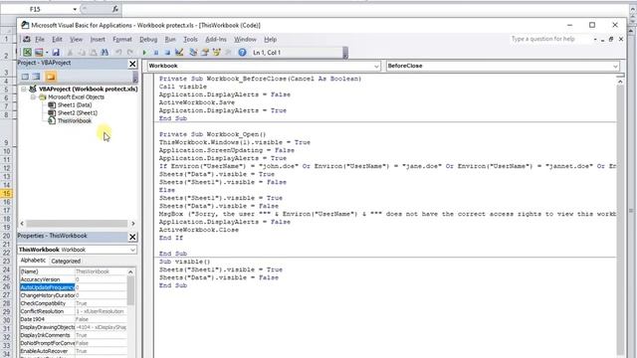Viewport: 637px width, 358px height.
Task: Click the (Name) property value ThisWorkbook
Action: [x=101, y=271]
